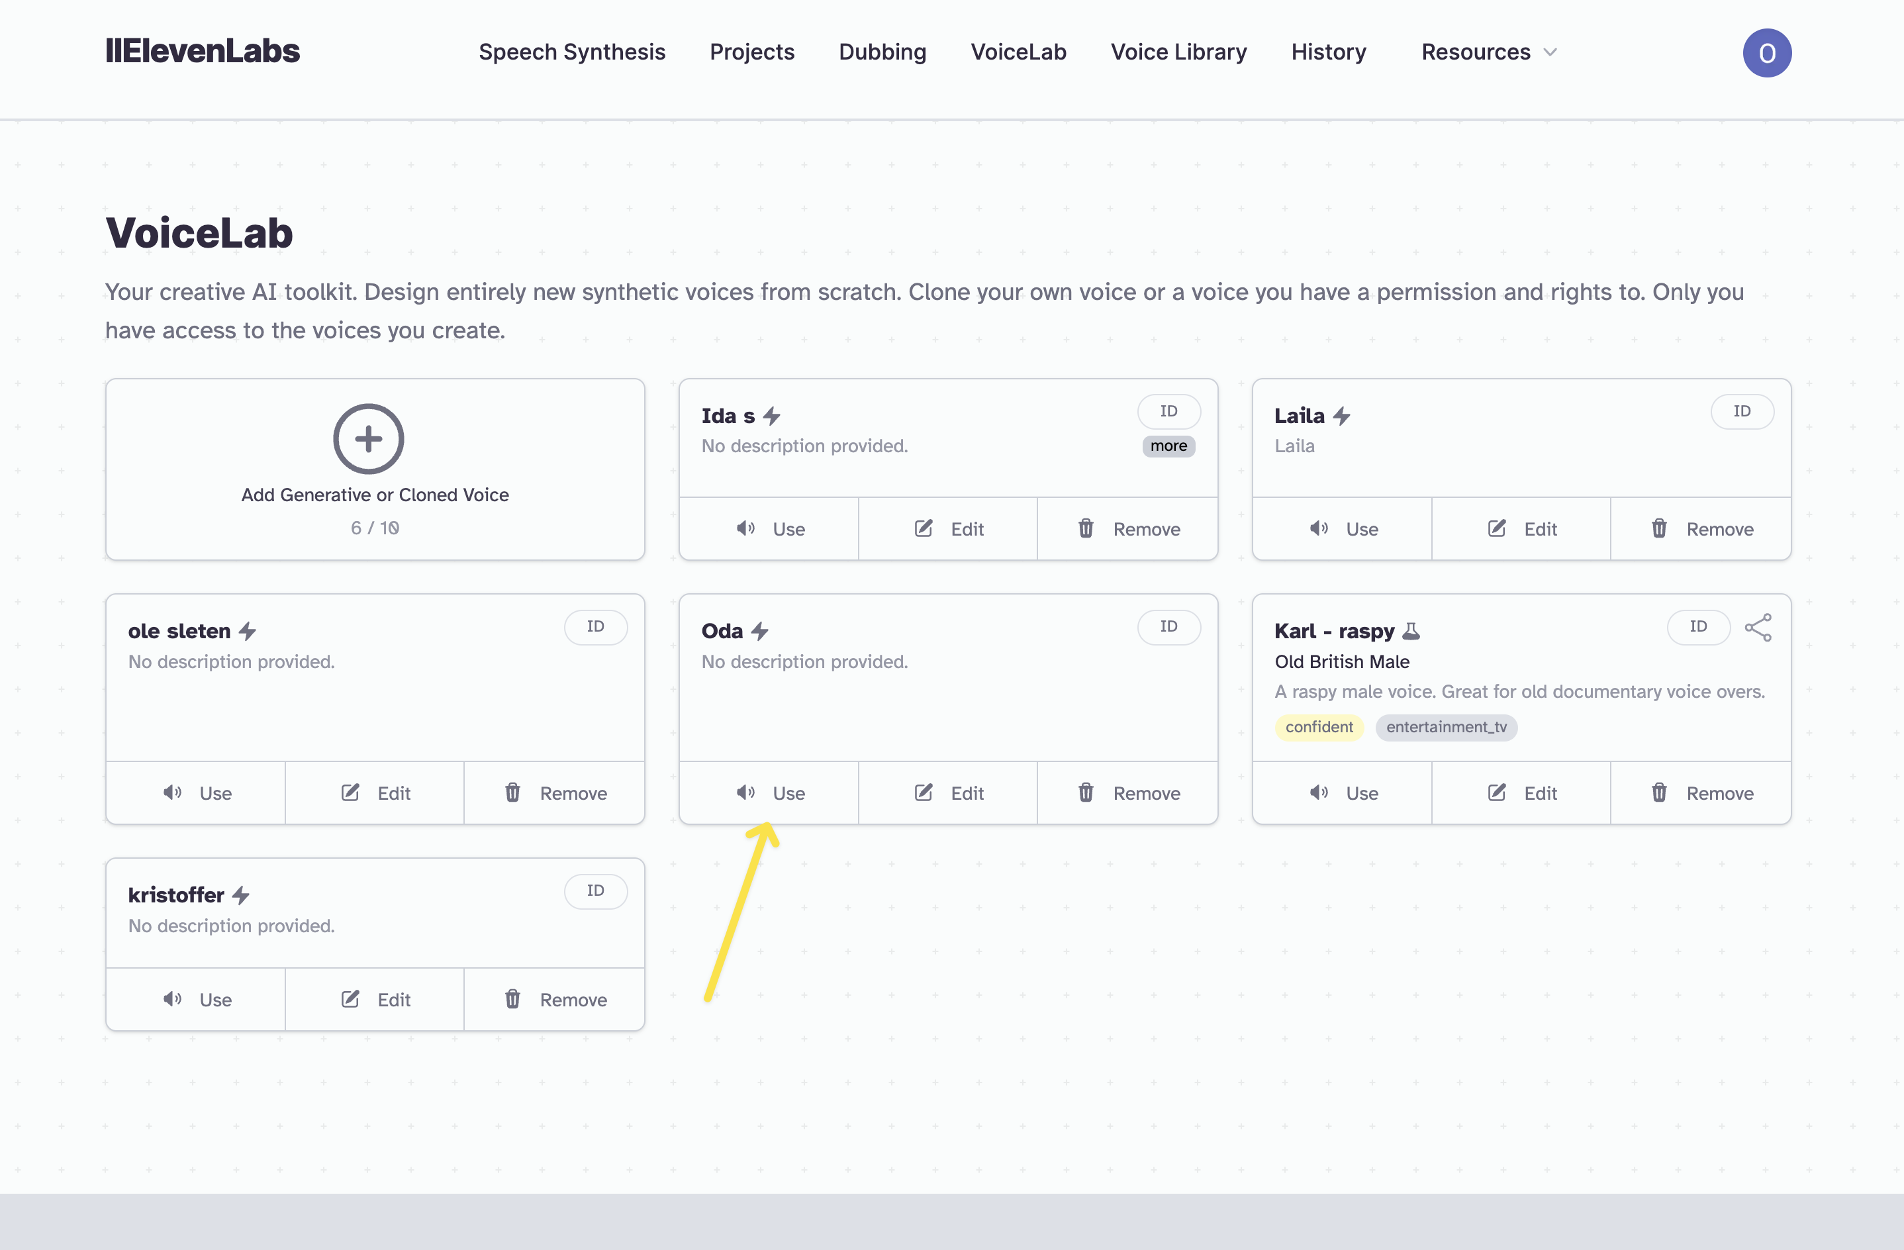Click the share icon on Karl - raspy
The height and width of the screenshot is (1250, 1904).
click(x=1758, y=628)
